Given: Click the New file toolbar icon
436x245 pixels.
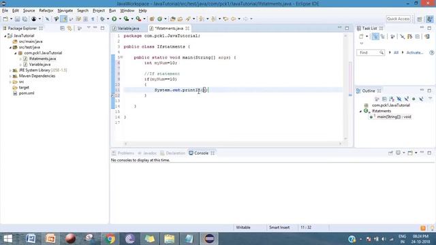Looking at the screenshot, I should (5, 19).
